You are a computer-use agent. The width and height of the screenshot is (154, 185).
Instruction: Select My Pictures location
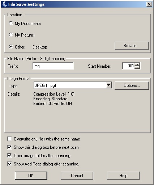11,35
